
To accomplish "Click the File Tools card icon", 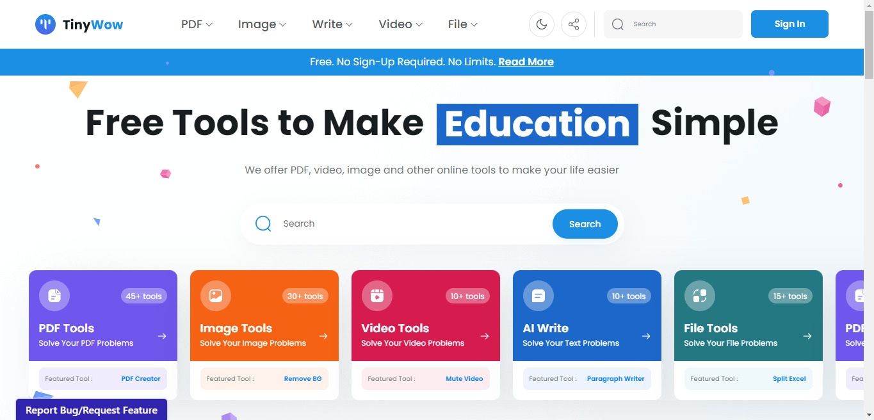I will pyautogui.click(x=700, y=296).
